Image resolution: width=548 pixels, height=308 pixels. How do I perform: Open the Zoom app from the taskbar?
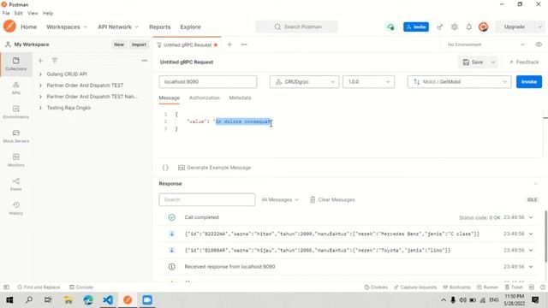click(147, 300)
